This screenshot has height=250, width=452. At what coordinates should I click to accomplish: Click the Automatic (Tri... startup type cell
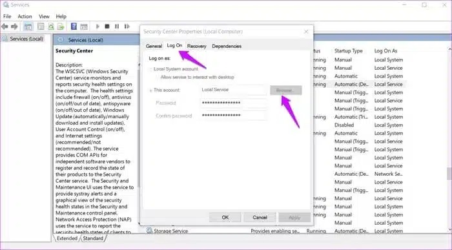[351, 117]
